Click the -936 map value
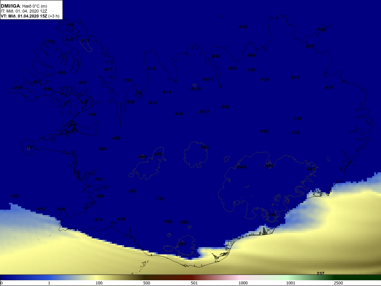The width and height of the screenshot is (381, 286). pyautogui.click(x=264, y=131)
